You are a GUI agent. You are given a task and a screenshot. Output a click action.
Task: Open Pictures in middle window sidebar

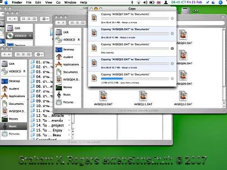click(68, 102)
